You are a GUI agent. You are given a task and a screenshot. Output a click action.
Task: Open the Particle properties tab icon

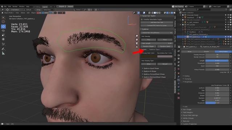point(179,80)
